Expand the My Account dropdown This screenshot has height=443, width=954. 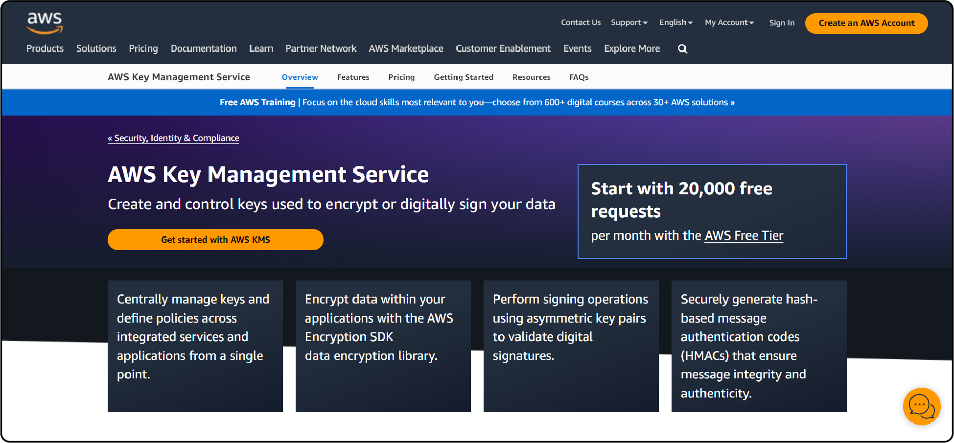coord(729,23)
